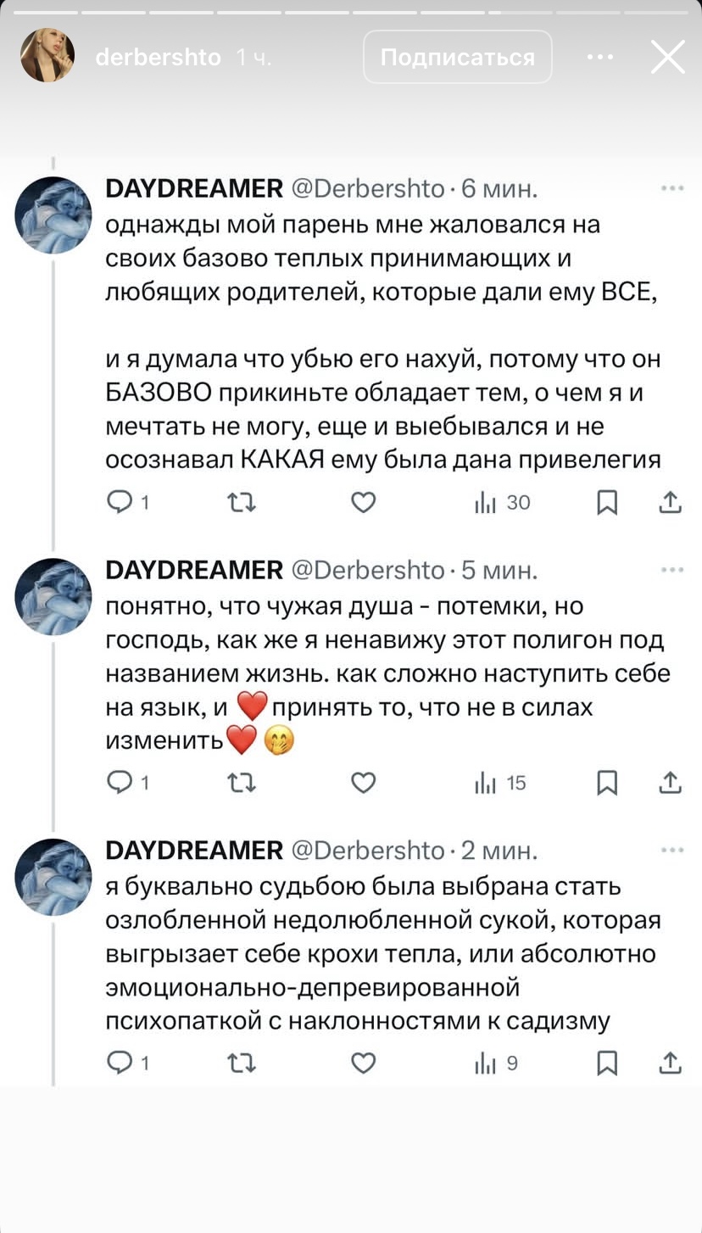Screen dimensions: 702x1233
Task: Reply to the tweet posted 5 minutes ago
Action: point(120,783)
